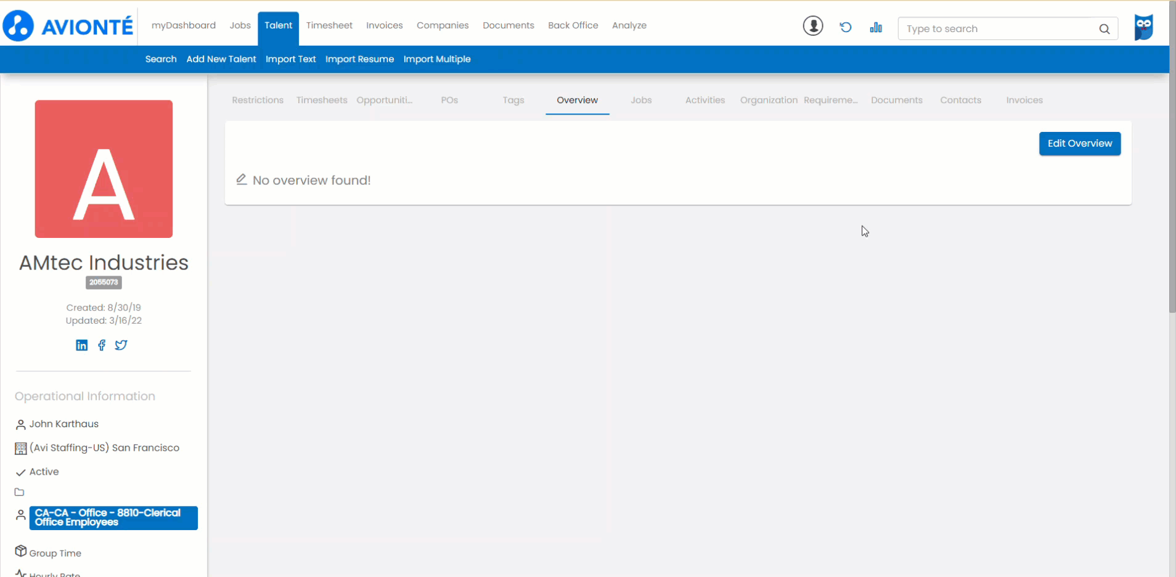Image resolution: width=1176 pixels, height=577 pixels.
Task: Switch to the Timesheets tab
Action: 322,100
